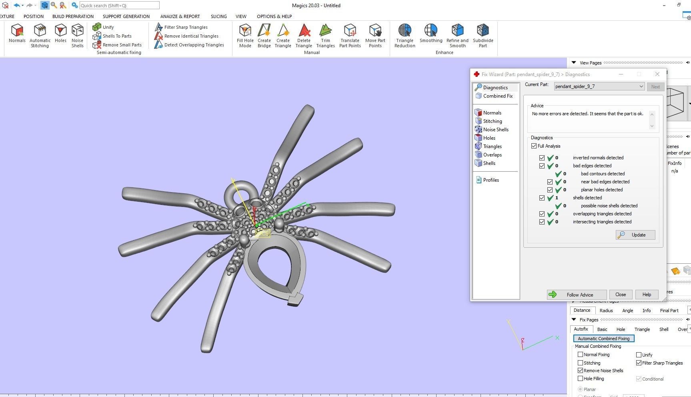Select Filter Sharp Triangles ribbon command
The width and height of the screenshot is (691, 397).
coord(181,27)
